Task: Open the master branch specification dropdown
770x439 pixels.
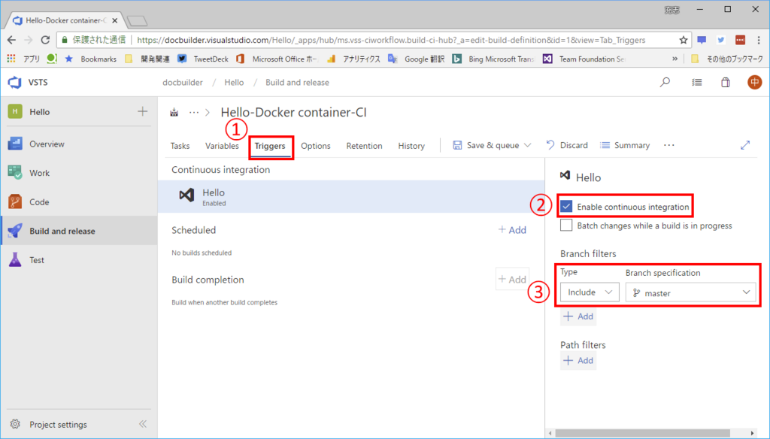Action: pyautogui.click(x=690, y=292)
